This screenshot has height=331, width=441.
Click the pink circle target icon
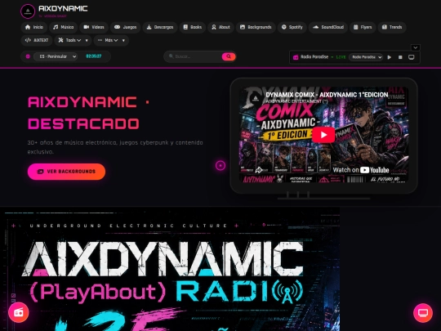click(x=220, y=165)
